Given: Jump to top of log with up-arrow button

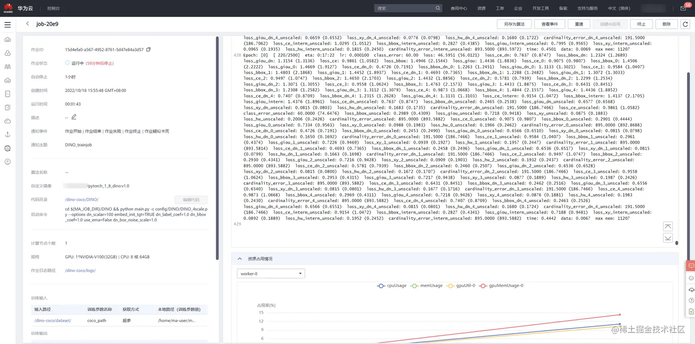Looking at the screenshot, I should pyautogui.click(x=668, y=226).
